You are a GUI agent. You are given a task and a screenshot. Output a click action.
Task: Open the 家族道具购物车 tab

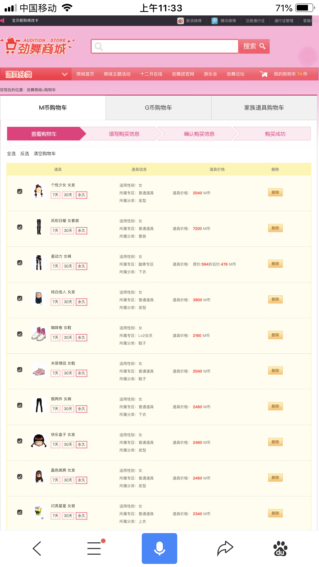264,108
